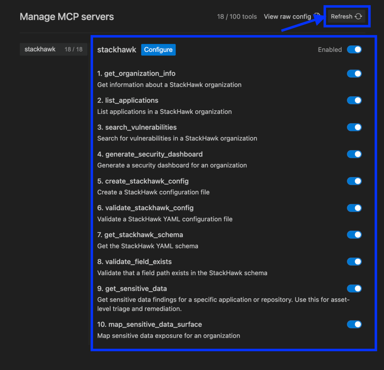The image size is (384, 370).
Task: Toggle map_sensitive_data_surface tool off
Action: 354,324
